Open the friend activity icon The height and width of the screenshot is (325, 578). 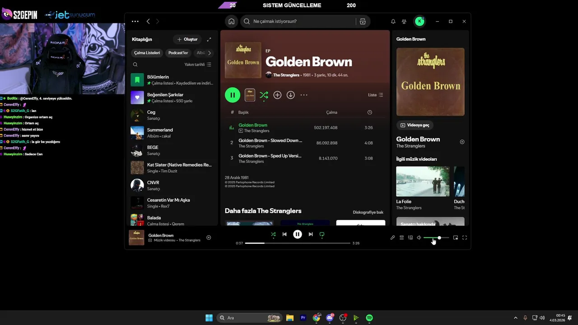[x=404, y=21]
